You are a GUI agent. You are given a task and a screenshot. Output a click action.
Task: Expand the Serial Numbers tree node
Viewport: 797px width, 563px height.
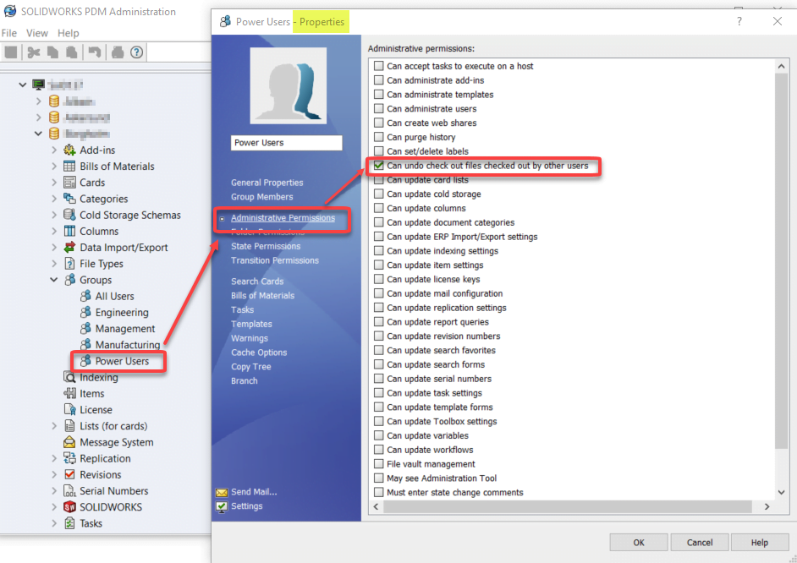click(55, 491)
